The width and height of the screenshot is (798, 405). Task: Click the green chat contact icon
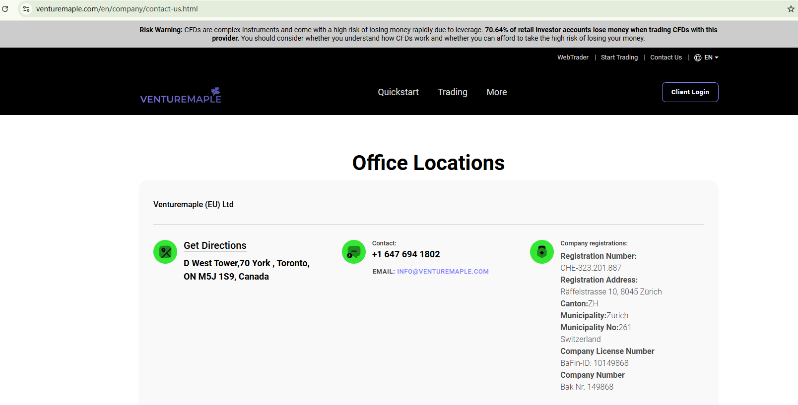pos(354,252)
